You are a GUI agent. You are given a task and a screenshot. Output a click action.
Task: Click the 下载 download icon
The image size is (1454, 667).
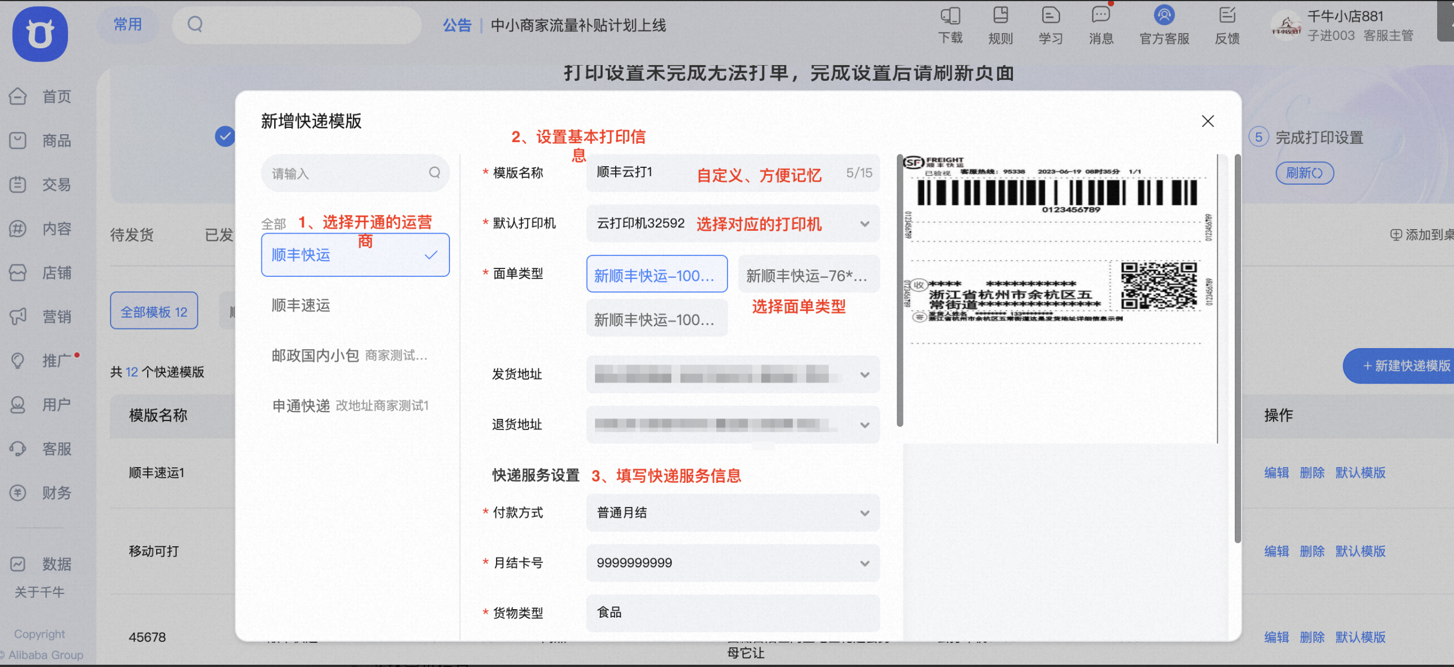(950, 16)
